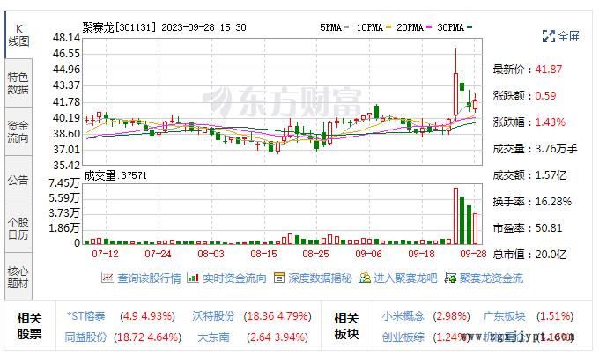
Task: Click the 市盈率 value 50.81
Action: tap(549, 228)
